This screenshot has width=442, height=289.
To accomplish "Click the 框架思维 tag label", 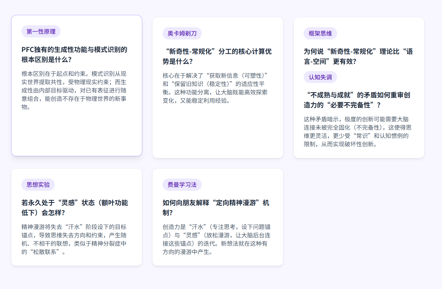I will 320,34.
